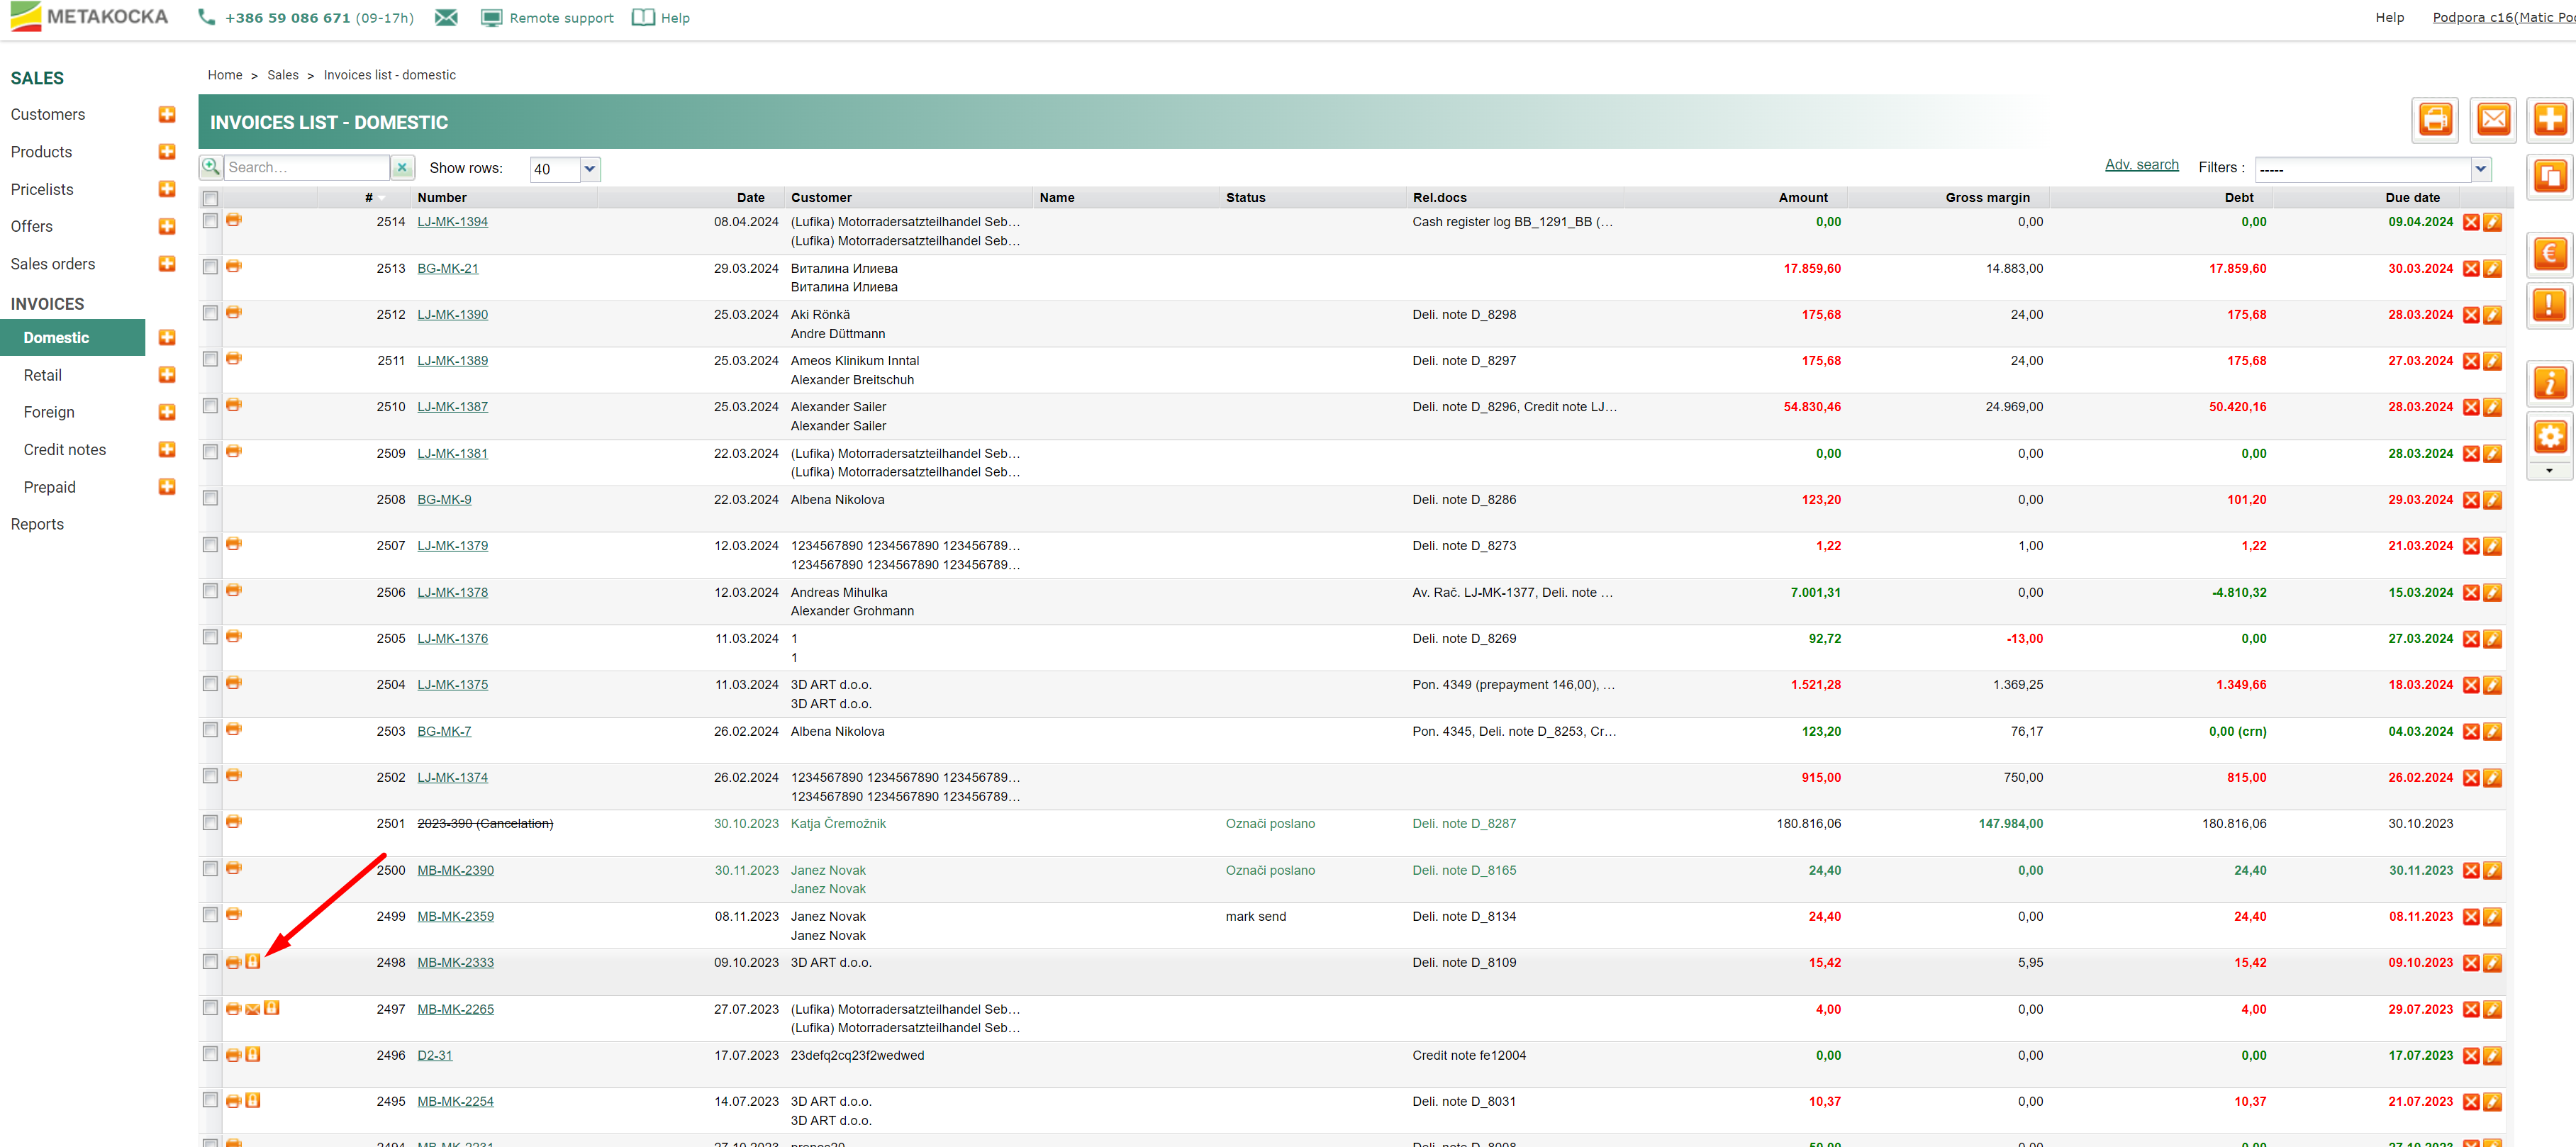Expand the small arrow below the settings icon
Image resolution: width=2576 pixels, height=1147 pixels.
click(x=2549, y=471)
